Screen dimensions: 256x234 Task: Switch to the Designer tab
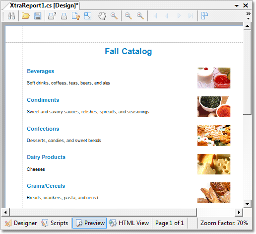[x=21, y=223]
